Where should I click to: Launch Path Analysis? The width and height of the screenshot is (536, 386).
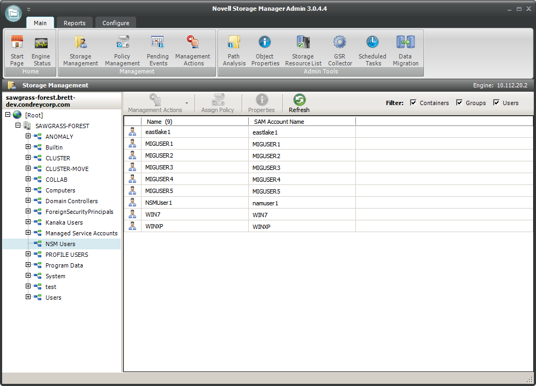tap(234, 50)
